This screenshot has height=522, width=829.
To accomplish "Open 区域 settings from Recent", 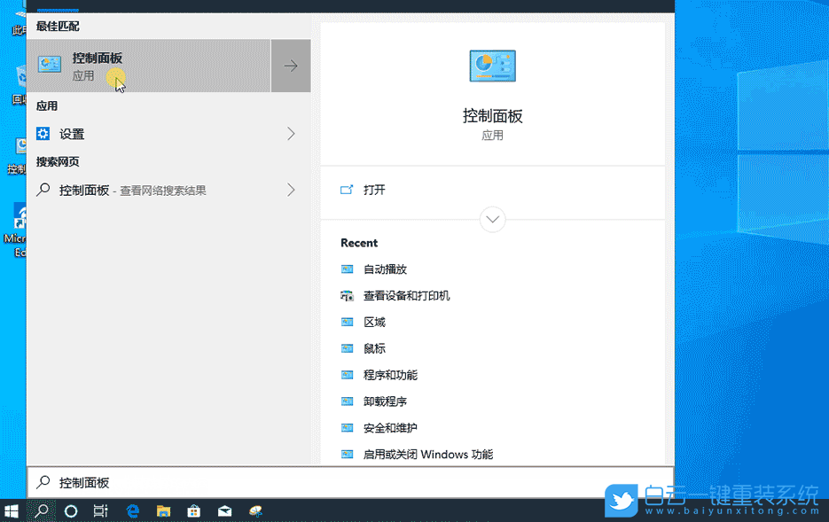I will pyautogui.click(x=372, y=322).
